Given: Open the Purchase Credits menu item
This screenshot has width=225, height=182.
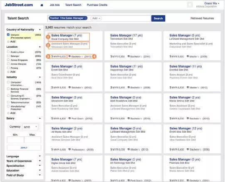Looking at the screenshot, I should 97,5.
